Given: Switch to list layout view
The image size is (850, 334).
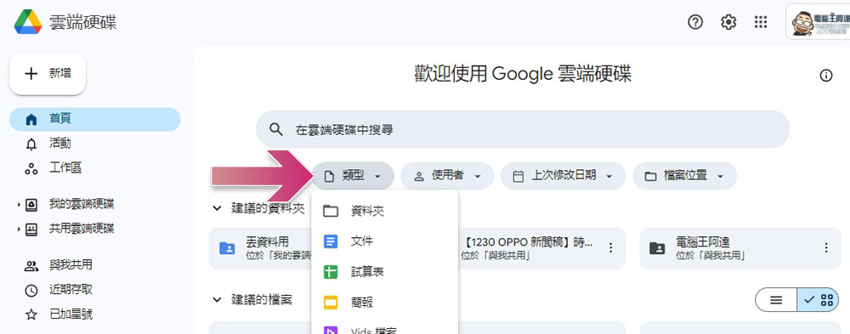Looking at the screenshot, I should (776, 300).
